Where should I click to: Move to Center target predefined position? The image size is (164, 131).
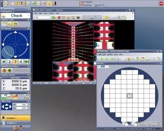(9, 70)
